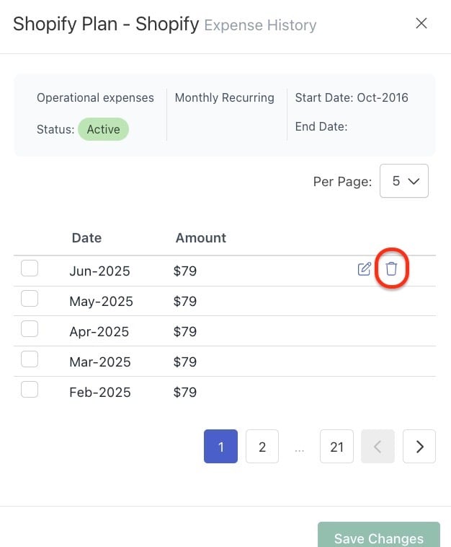
Task: Check the May-2025 row checkbox
Action: (30, 299)
